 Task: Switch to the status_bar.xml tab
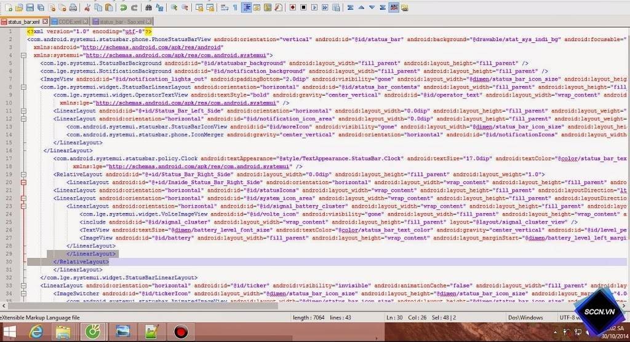pos(23,21)
